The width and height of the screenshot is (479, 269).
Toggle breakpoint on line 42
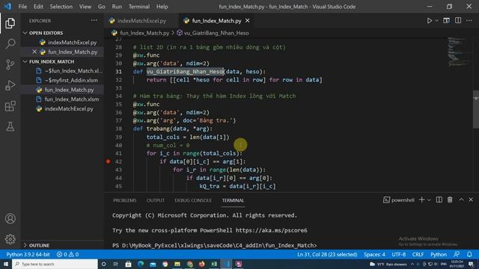[x=108, y=161]
